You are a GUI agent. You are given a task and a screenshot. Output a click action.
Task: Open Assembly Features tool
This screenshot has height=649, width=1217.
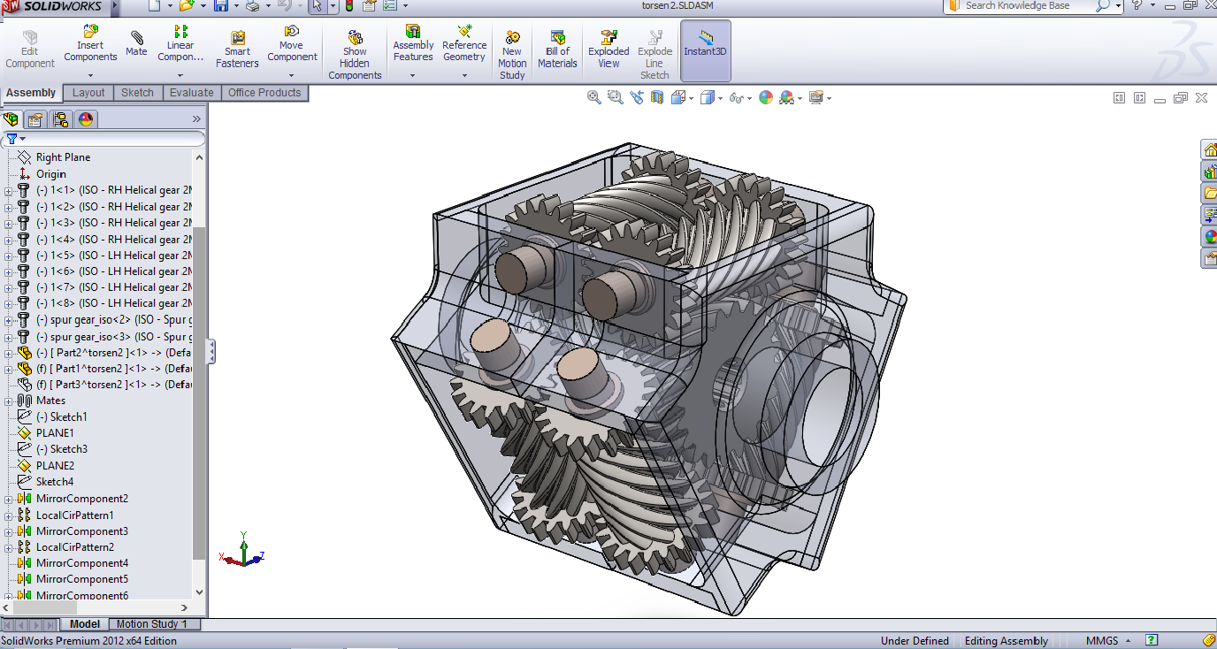(413, 44)
